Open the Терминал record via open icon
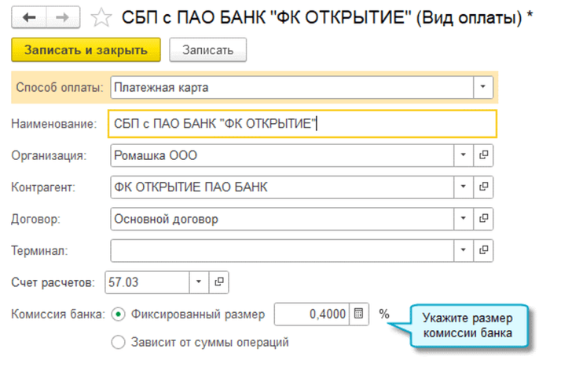561x367 pixels. (x=483, y=250)
